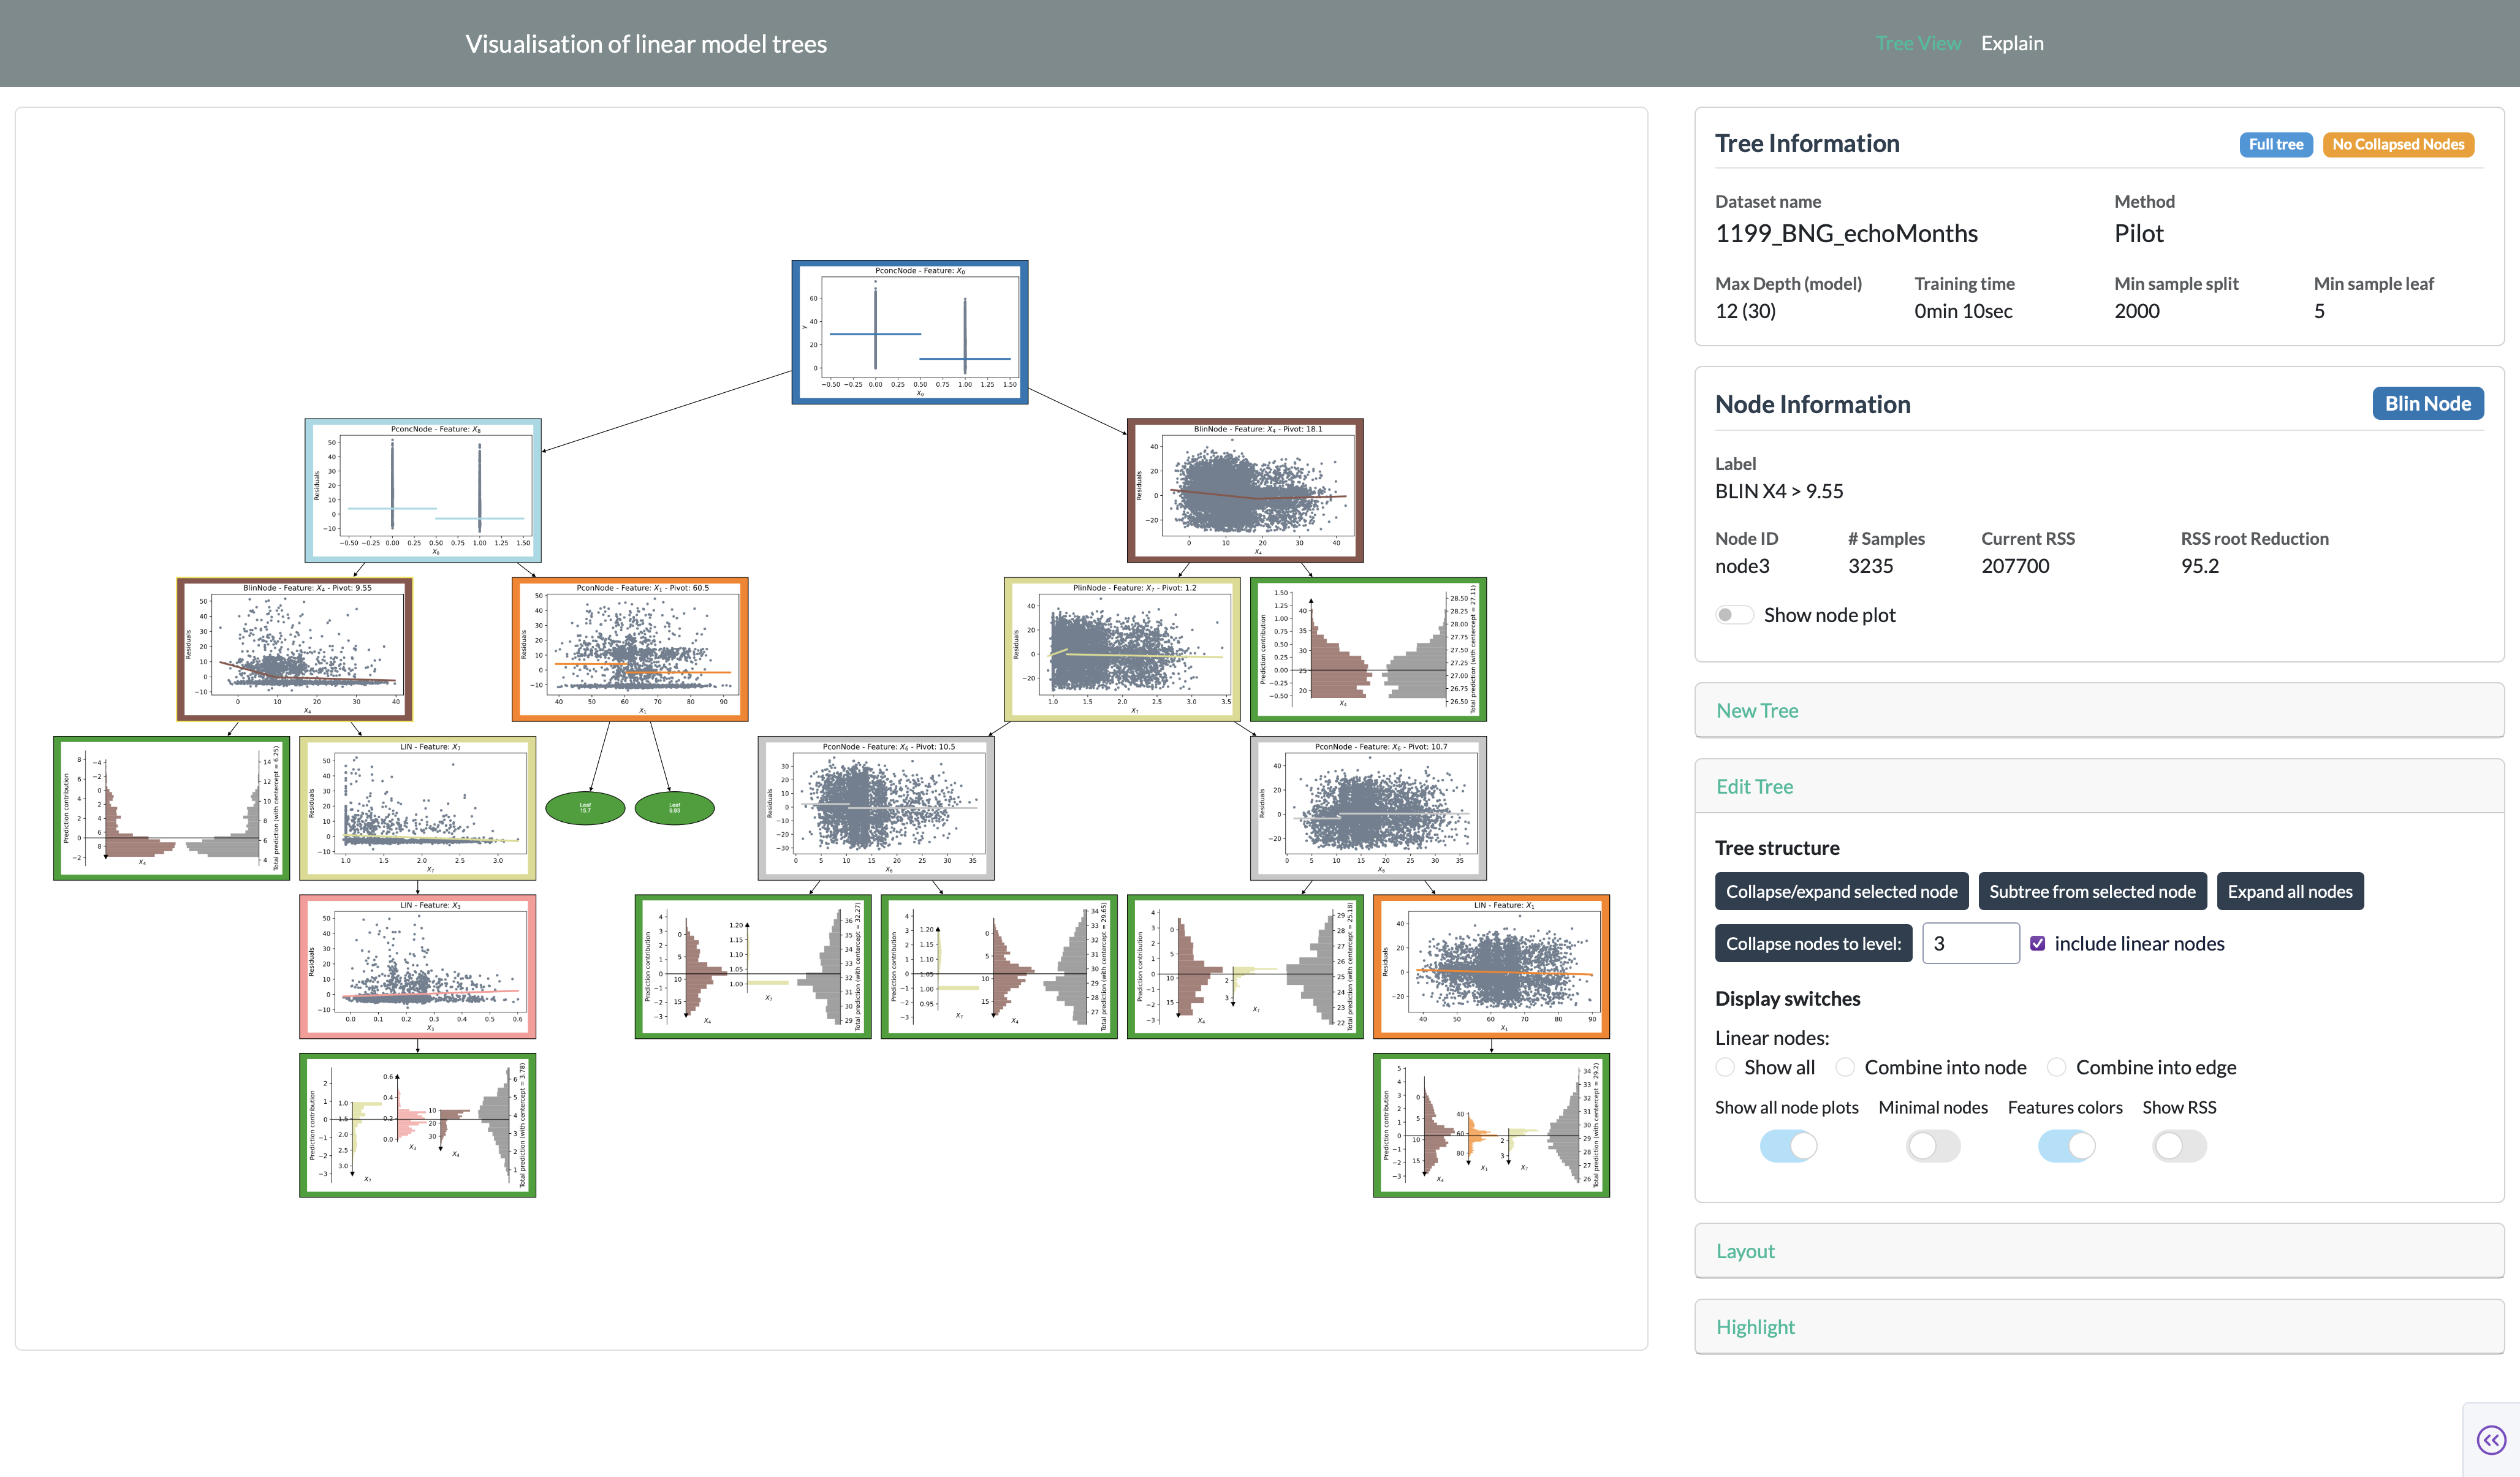Image resolution: width=2520 pixels, height=1477 pixels.
Task: Select the PconcNode Feature X8 node
Action: tap(423, 490)
